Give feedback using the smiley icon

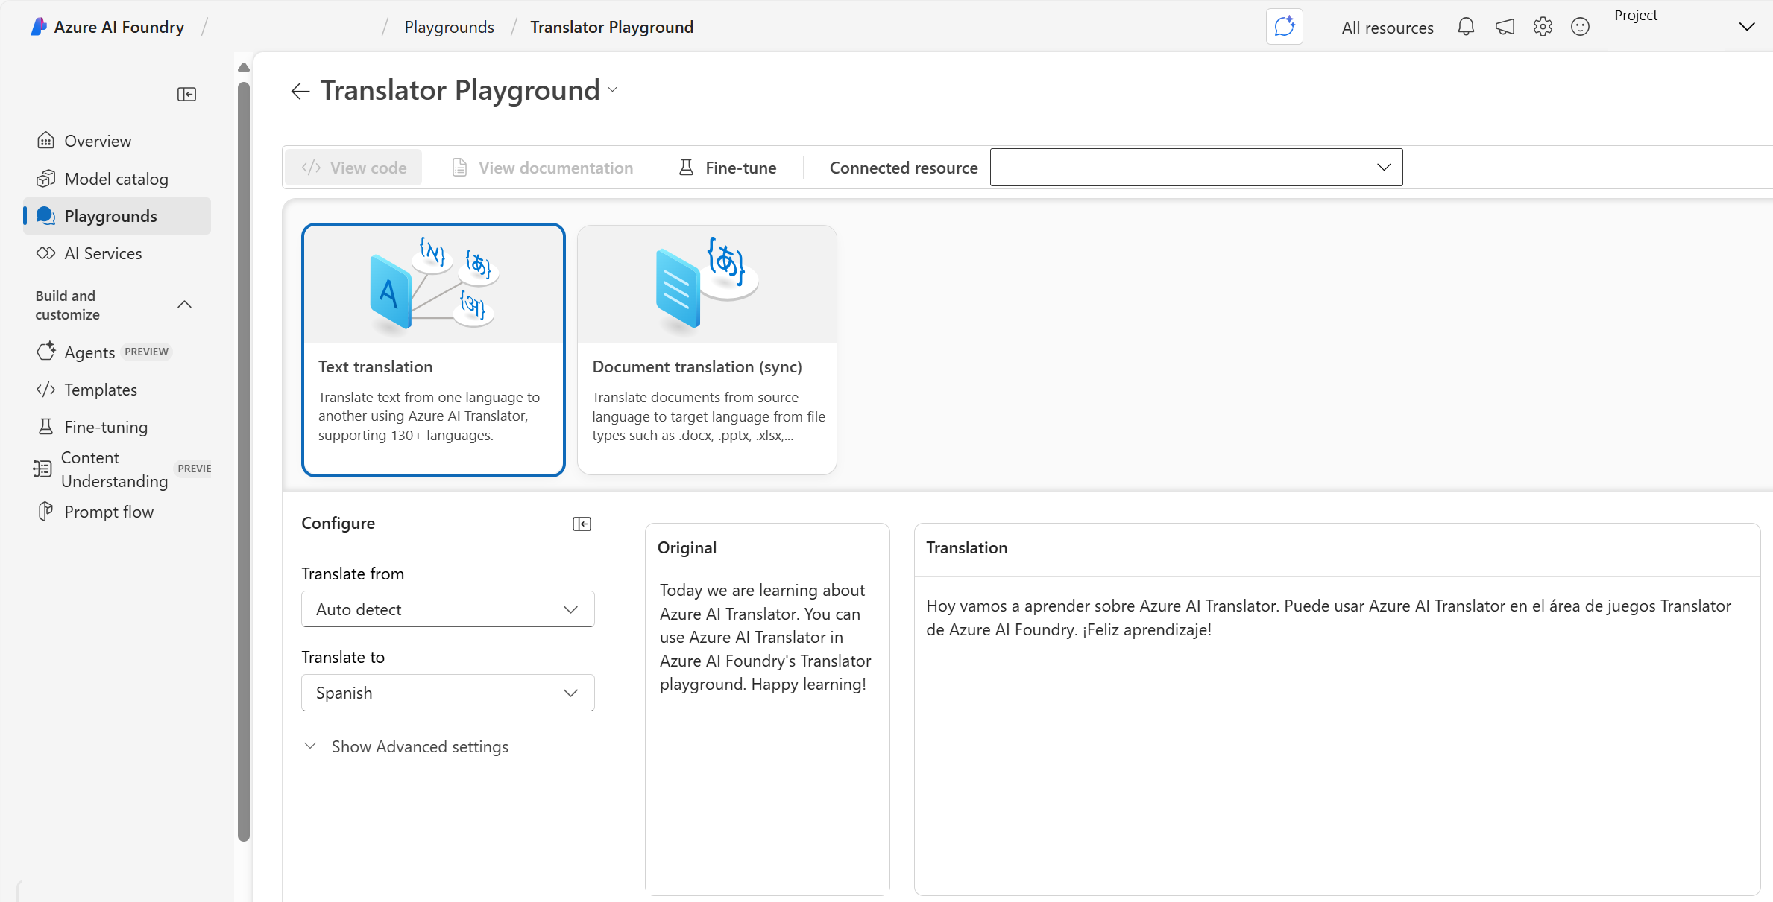point(1580,26)
